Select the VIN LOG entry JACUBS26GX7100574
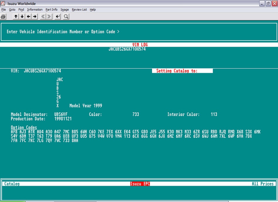This screenshot has width=278, height=202. [x=127, y=49]
